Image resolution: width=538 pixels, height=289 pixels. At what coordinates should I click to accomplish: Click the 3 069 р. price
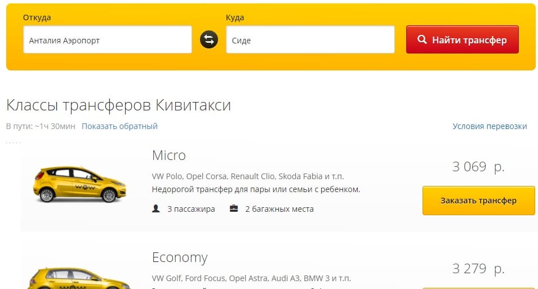478,167
